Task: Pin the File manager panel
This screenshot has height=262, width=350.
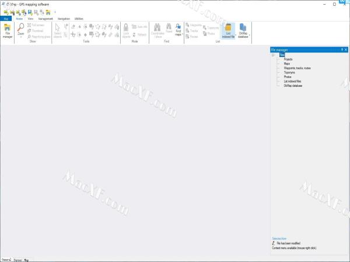Action: 342,50
